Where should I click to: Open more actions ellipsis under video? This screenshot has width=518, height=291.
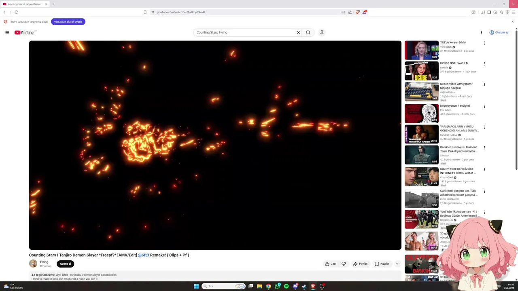[398, 264]
